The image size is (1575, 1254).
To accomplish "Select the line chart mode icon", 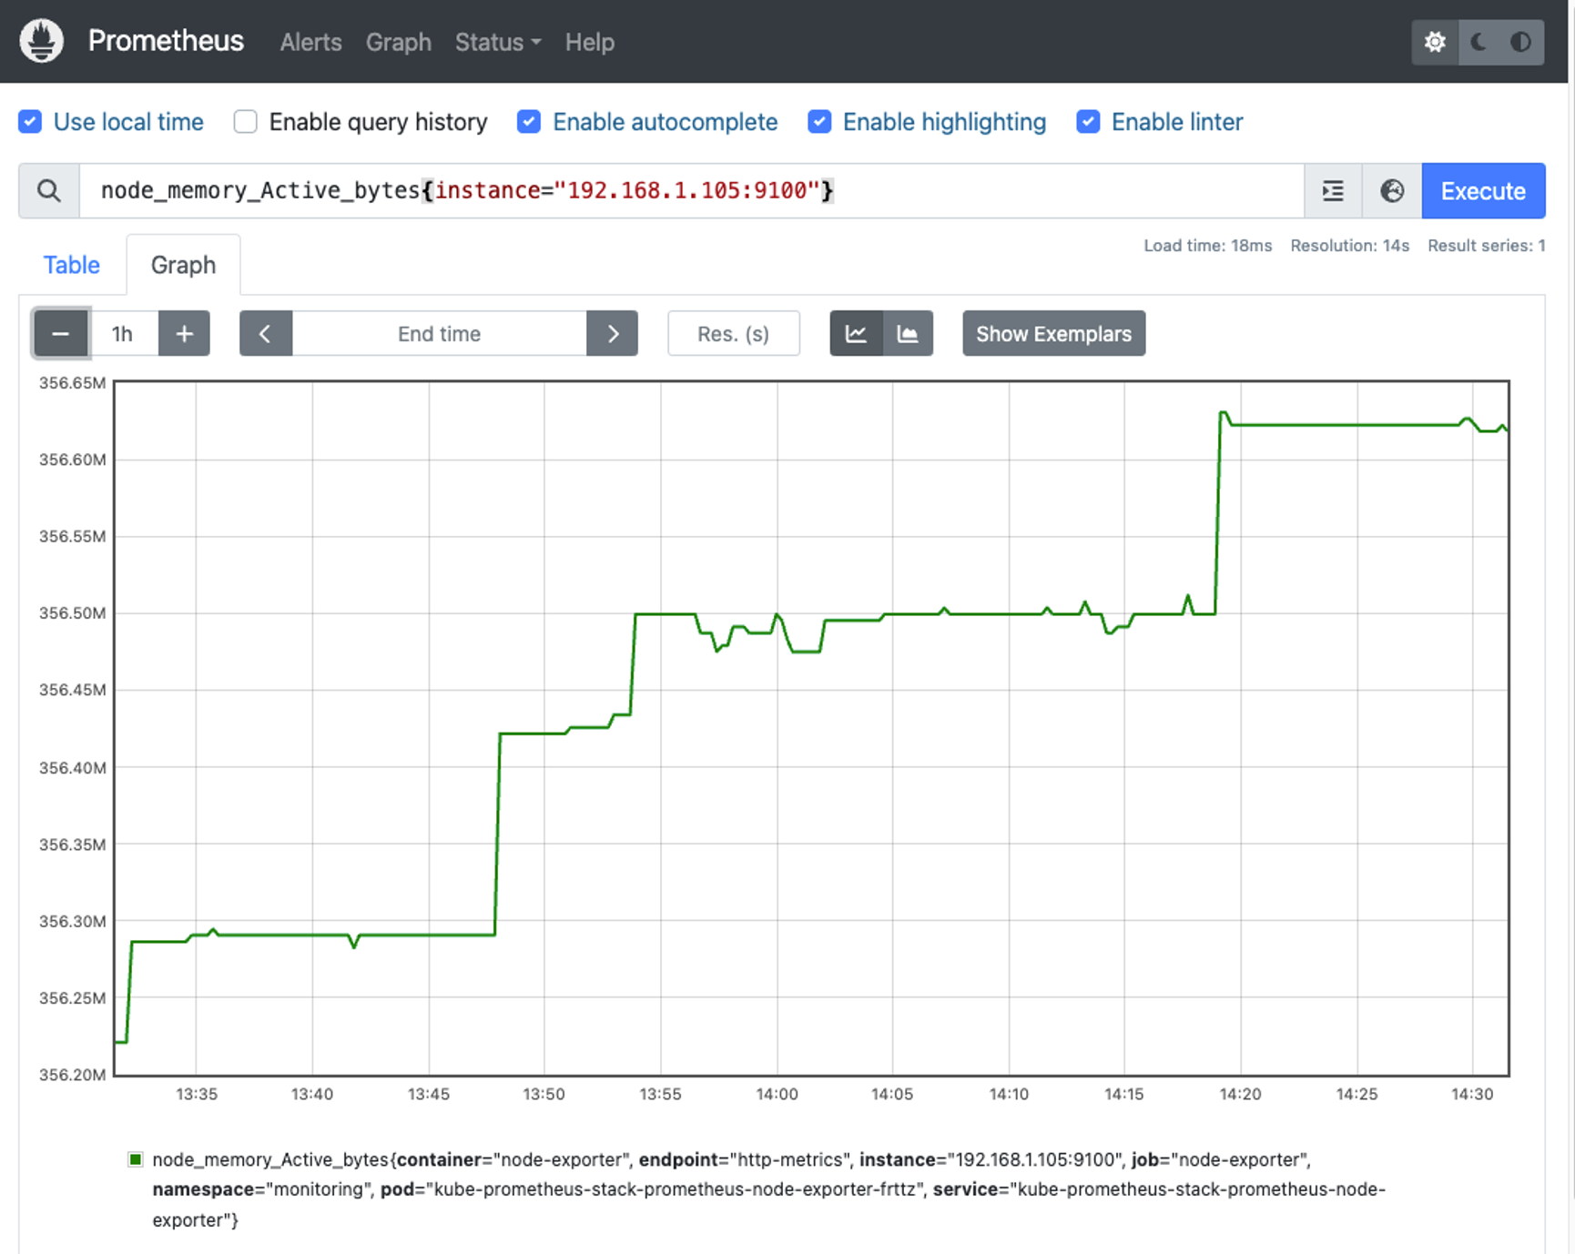I will click(856, 334).
